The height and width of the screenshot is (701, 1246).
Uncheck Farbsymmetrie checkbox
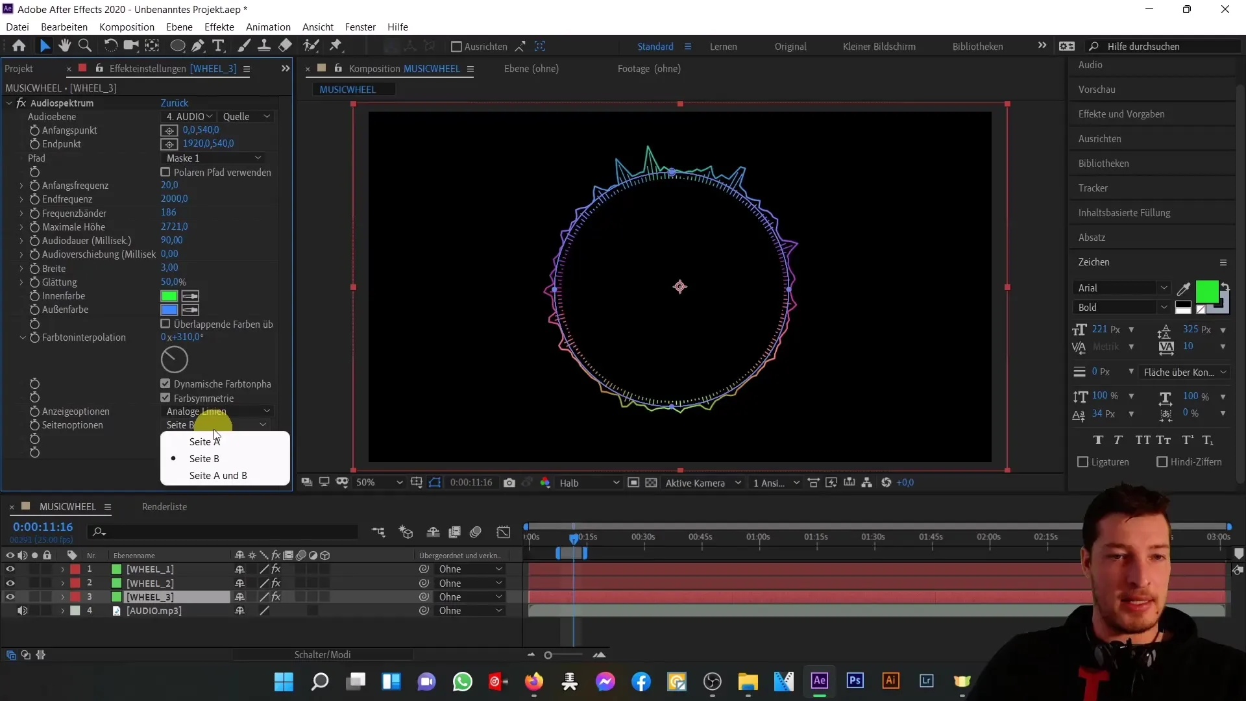point(165,398)
